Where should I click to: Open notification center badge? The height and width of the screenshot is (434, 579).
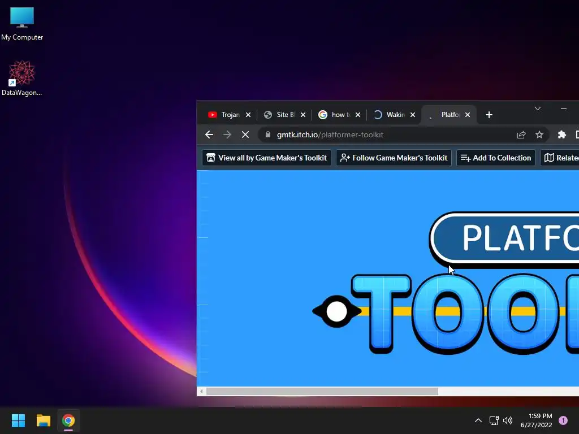coord(563,420)
